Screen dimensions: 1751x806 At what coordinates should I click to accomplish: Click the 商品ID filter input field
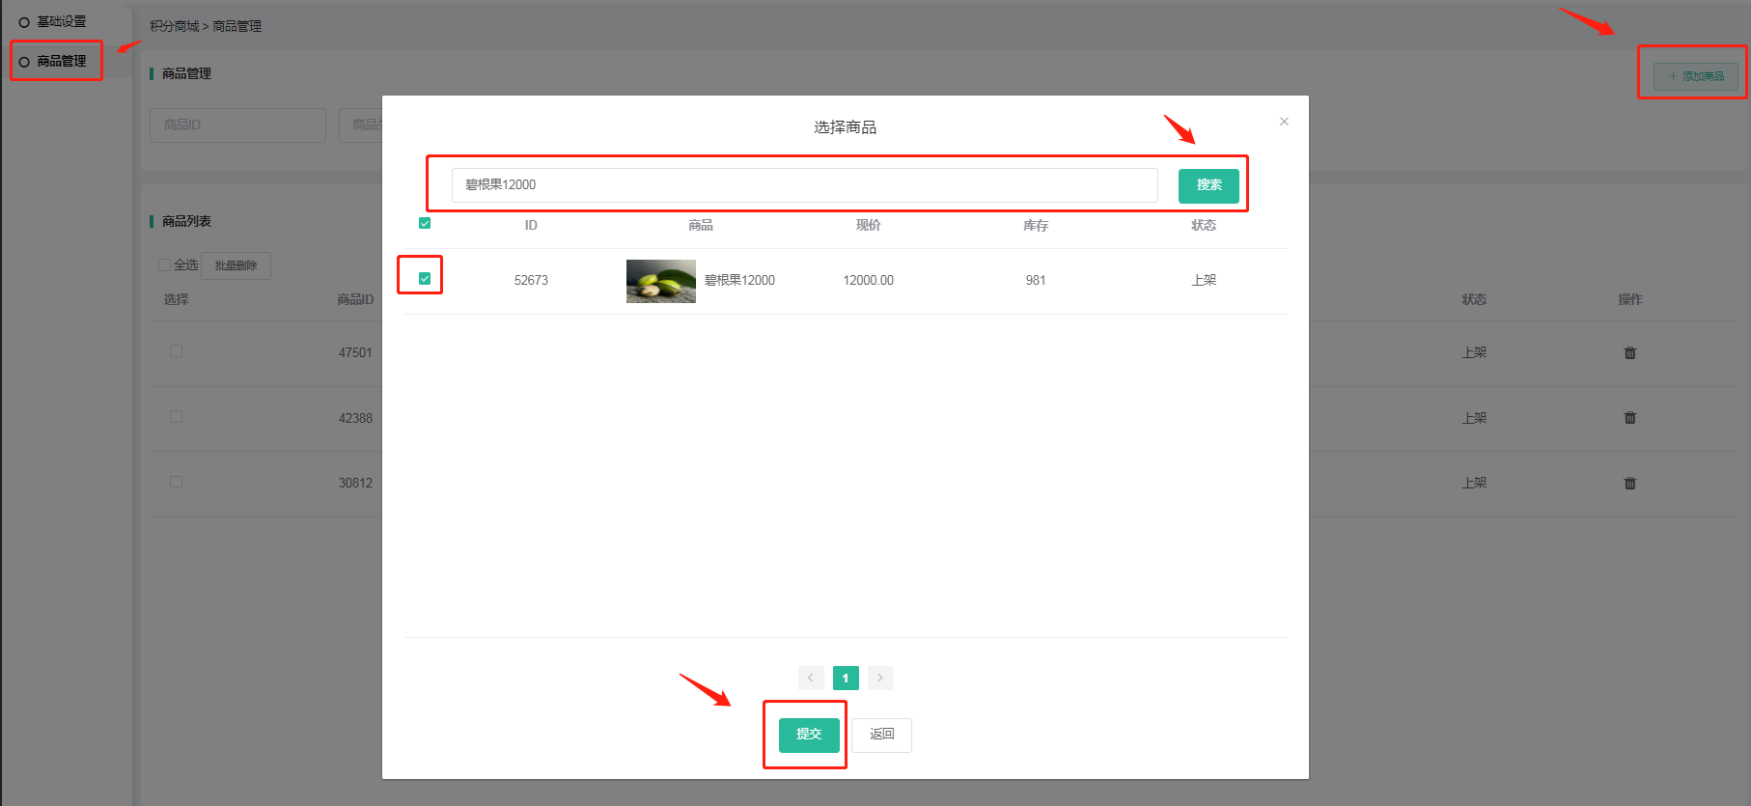[x=237, y=125]
